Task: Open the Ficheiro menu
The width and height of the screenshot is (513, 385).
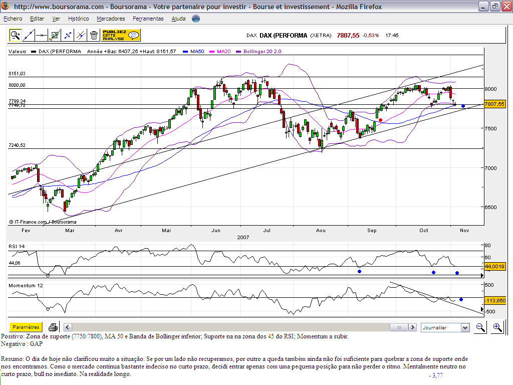Action: (x=13, y=19)
